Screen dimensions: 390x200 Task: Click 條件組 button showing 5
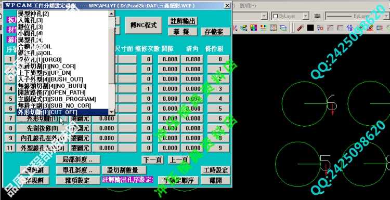coord(218,109)
